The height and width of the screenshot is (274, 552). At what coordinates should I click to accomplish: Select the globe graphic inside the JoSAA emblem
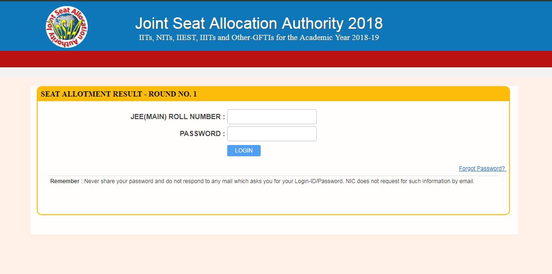(65, 24)
